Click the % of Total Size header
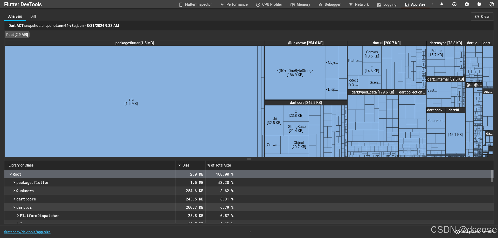The image size is (498, 238). [219, 165]
